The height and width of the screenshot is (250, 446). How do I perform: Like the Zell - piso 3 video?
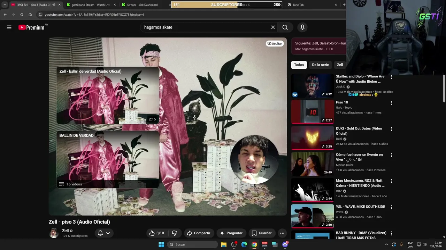[x=156, y=233]
